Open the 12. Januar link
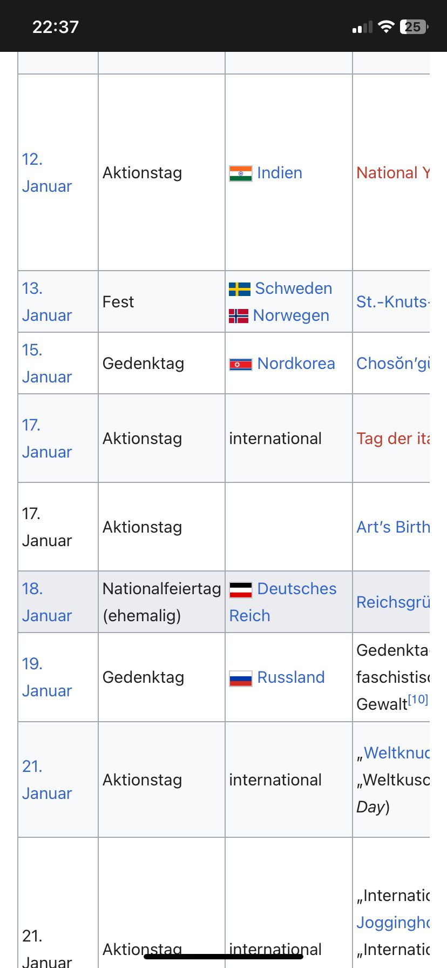 tap(46, 173)
